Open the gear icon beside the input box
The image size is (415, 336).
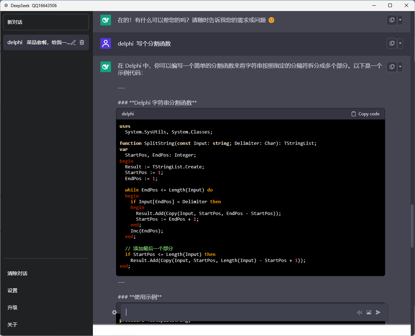point(114,312)
